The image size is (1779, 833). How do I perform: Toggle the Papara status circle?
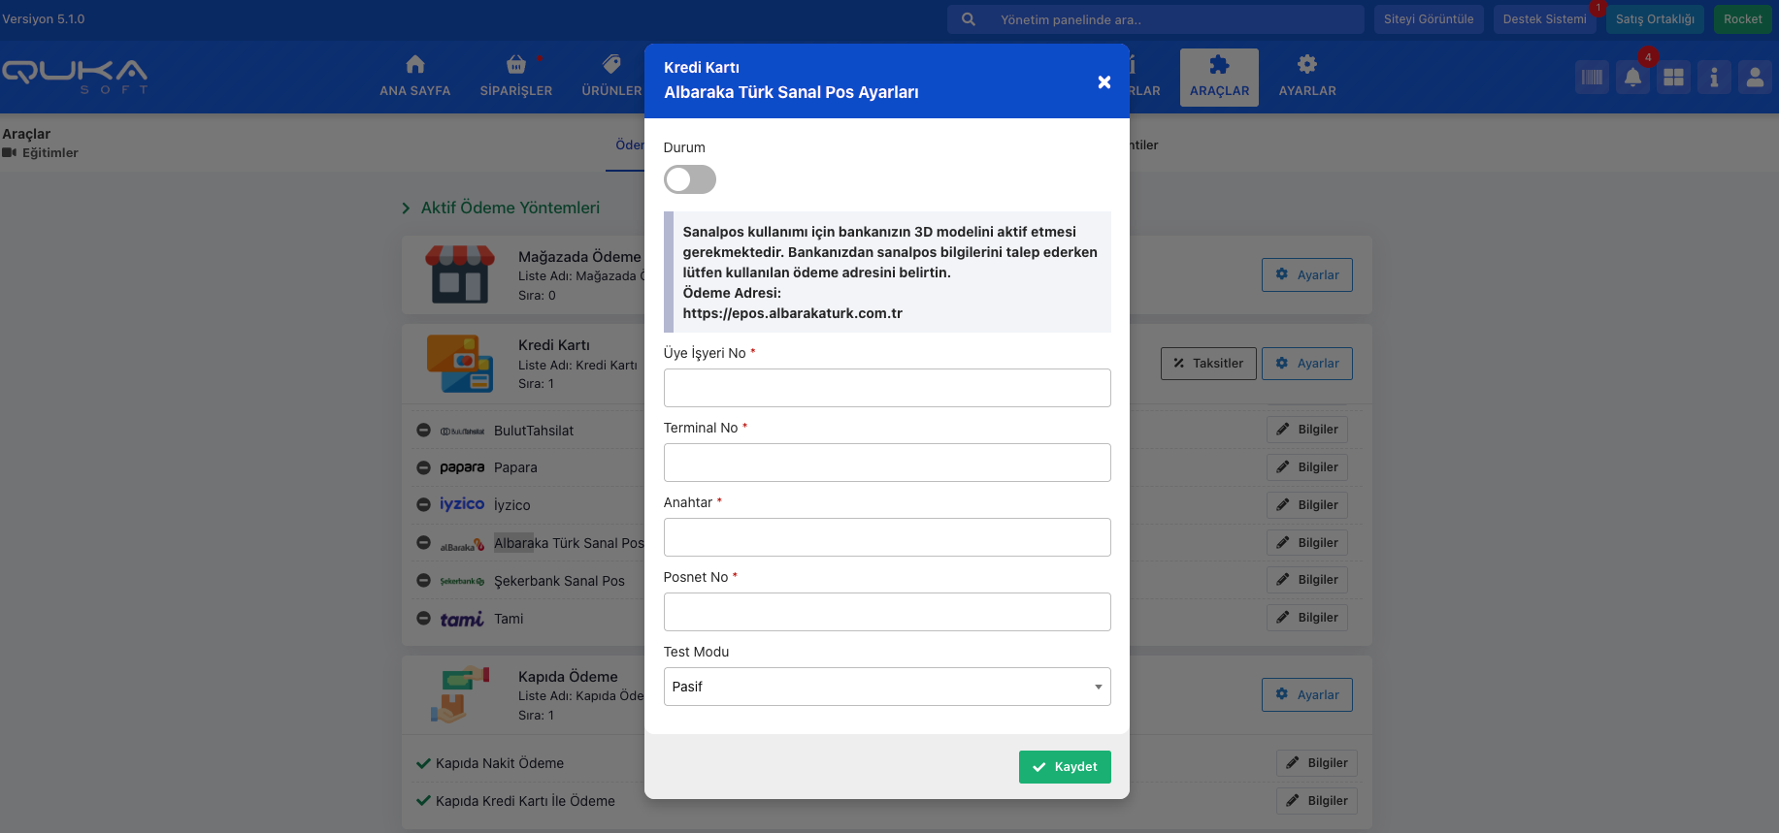[x=423, y=467]
